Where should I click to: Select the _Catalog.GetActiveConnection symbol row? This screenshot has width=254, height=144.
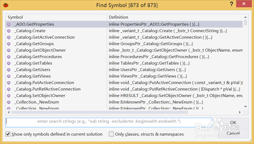44,37
